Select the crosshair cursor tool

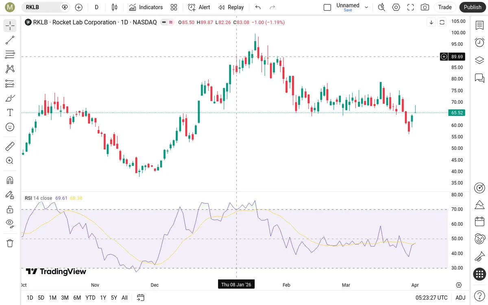[10, 26]
